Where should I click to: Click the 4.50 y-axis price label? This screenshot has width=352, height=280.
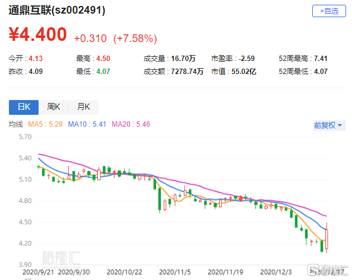(25, 222)
